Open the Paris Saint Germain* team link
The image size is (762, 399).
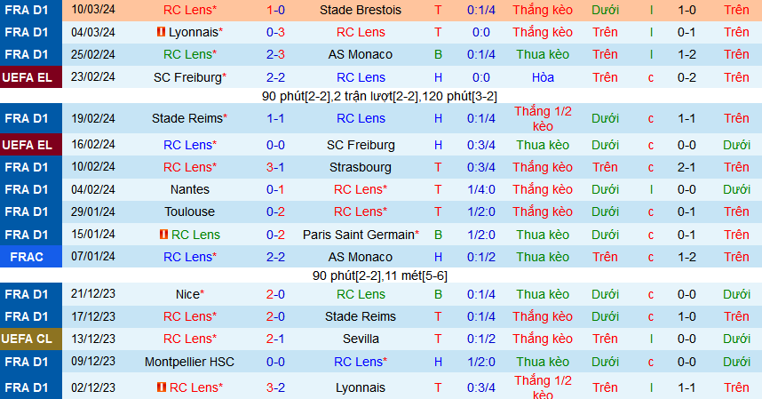361,235
